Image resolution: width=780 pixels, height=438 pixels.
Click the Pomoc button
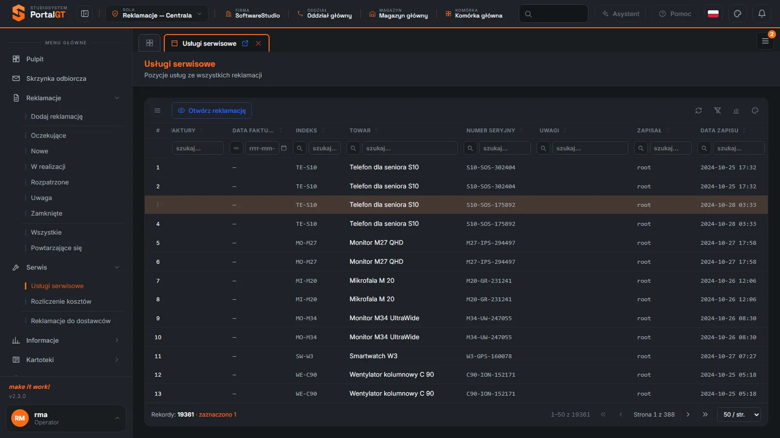pos(675,14)
